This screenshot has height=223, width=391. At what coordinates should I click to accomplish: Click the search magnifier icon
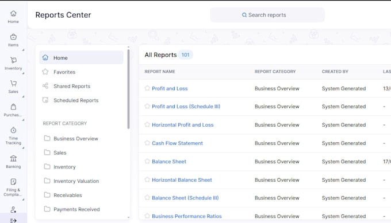coord(244,15)
